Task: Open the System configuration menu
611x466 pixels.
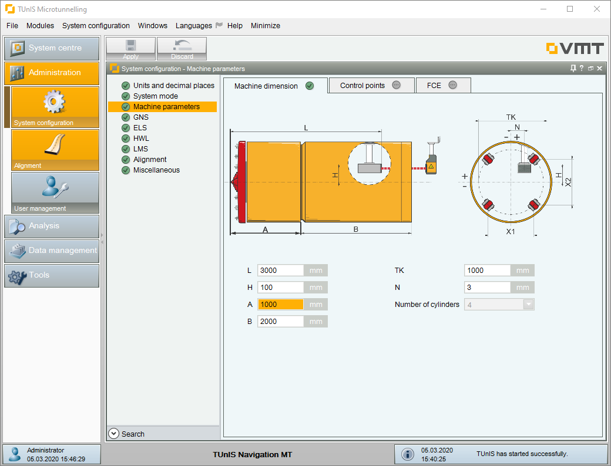Action: pyautogui.click(x=96, y=26)
